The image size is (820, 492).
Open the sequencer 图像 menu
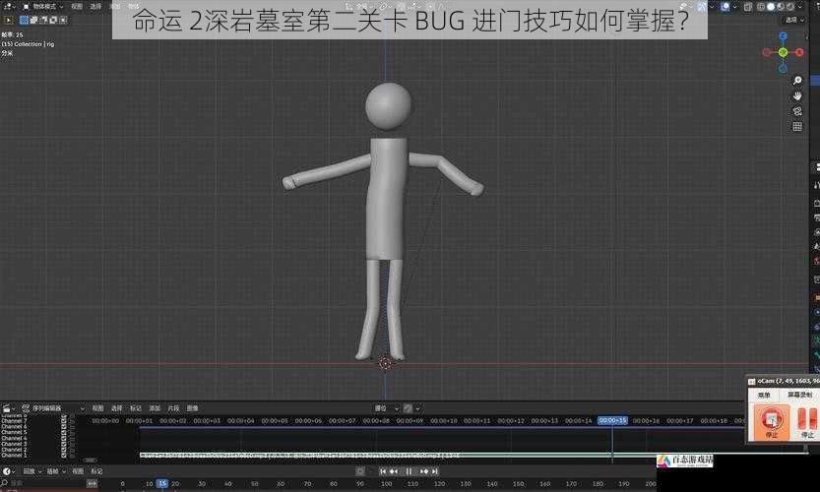point(193,408)
